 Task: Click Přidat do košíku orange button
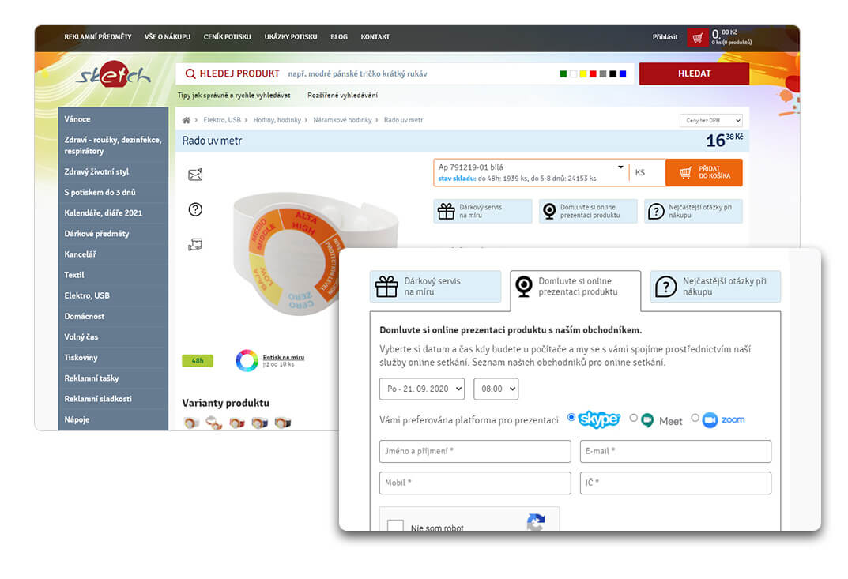[x=703, y=172]
